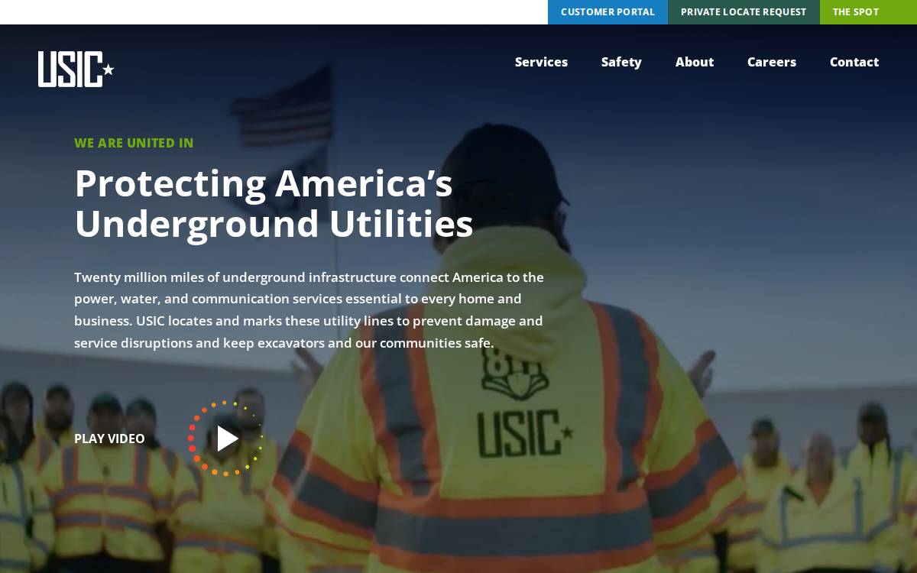Image resolution: width=917 pixels, height=573 pixels.
Task: Open the Safety menu
Action: point(621,62)
